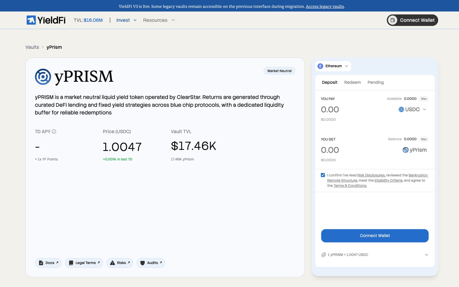Click the 1.0047 price value

click(122, 147)
